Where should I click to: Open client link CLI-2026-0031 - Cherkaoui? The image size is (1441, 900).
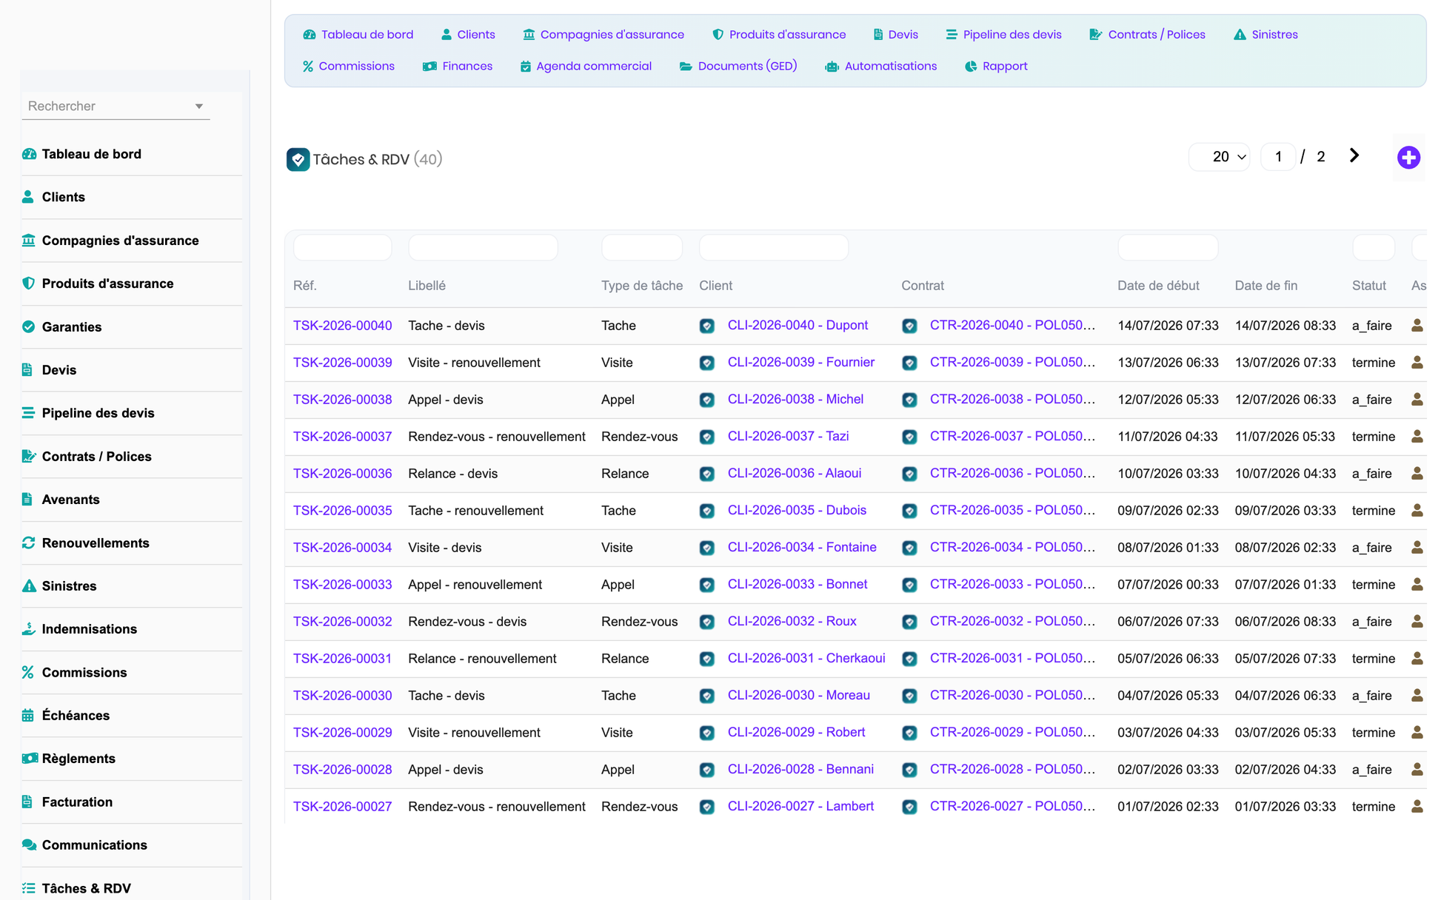click(806, 658)
